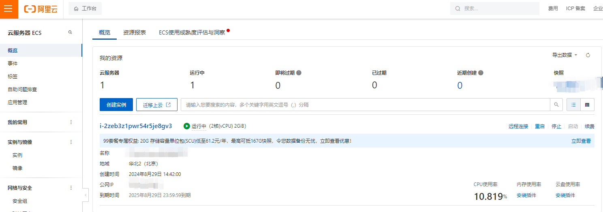603x212 pixels.
Task: Click the 99套餐专属权益 promo text
Action: click(x=227, y=141)
